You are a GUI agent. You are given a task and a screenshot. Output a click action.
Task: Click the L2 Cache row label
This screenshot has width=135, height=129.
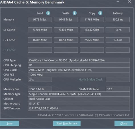[x=9, y=40]
